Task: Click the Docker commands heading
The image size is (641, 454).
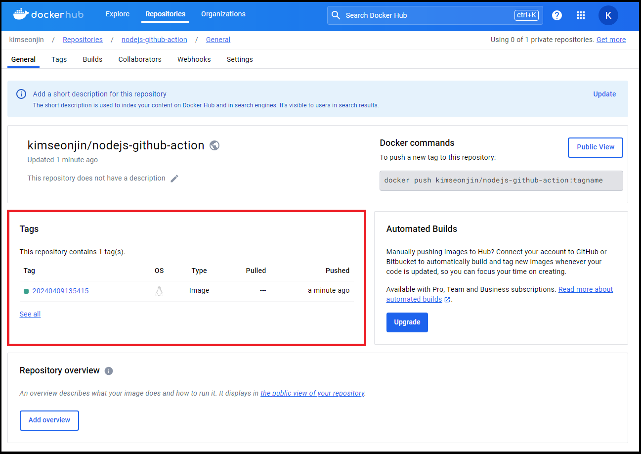Action: point(417,143)
